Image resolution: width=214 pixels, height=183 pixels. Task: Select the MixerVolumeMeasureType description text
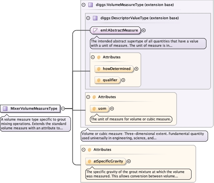[x=35, y=123]
